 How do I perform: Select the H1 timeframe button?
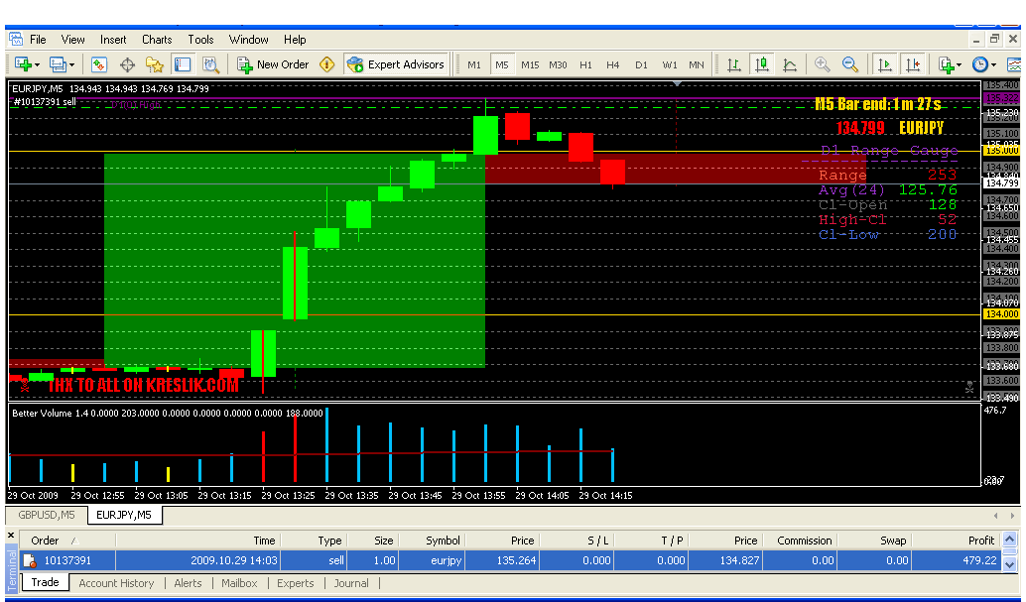(x=585, y=64)
